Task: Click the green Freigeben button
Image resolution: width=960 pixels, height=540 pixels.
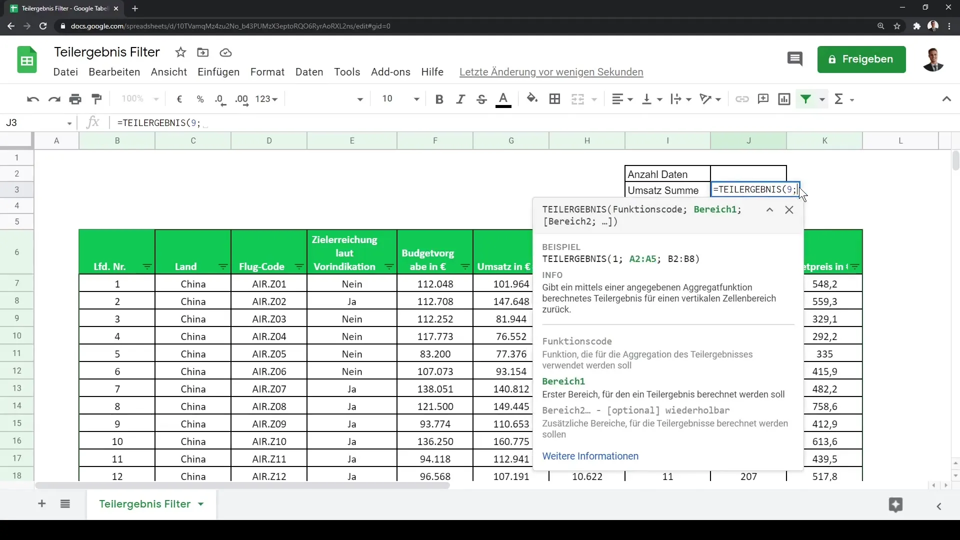Action: coord(861,59)
